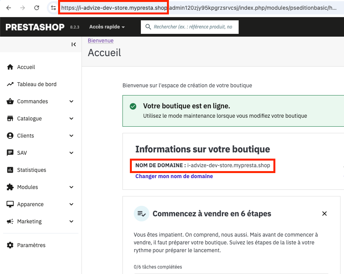Click the Accueil home icon in sidebar
The height and width of the screenshot is (274, 344).
(x=10, y=67)
